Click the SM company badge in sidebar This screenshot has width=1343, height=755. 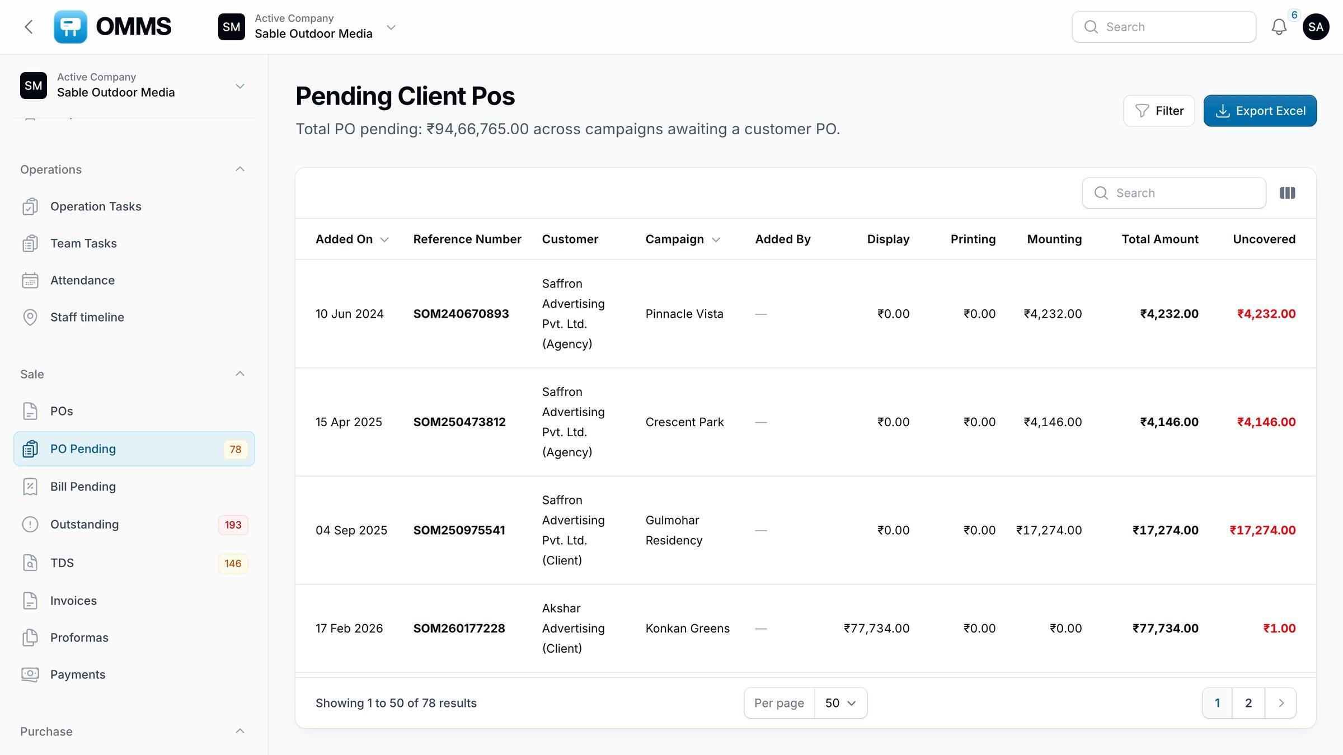click(34, 86)
